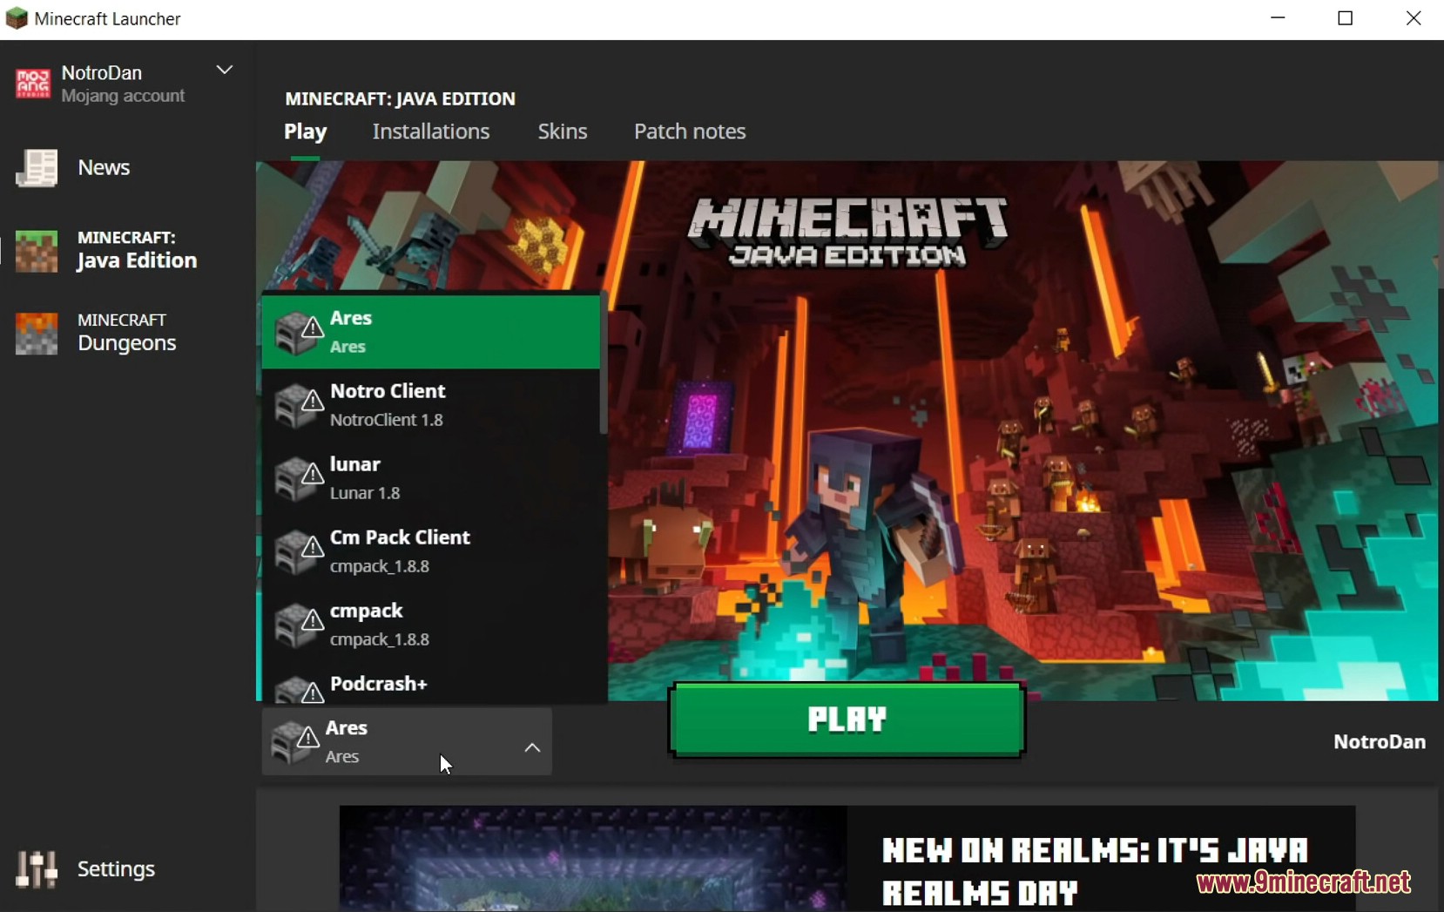Screen dimensions: 1444x912
Task: Select Notro Client installation entry
Action: coord(430,405)
